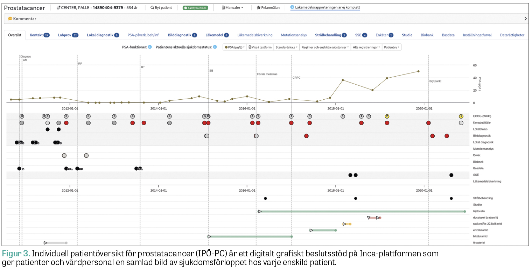This screenshot has height=270, width=532.
Task: Click the yellow ECOG 2 marker at far right
Action: pos(461,116)
